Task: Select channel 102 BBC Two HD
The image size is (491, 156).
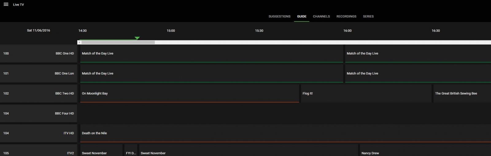Action: (38, 94)
